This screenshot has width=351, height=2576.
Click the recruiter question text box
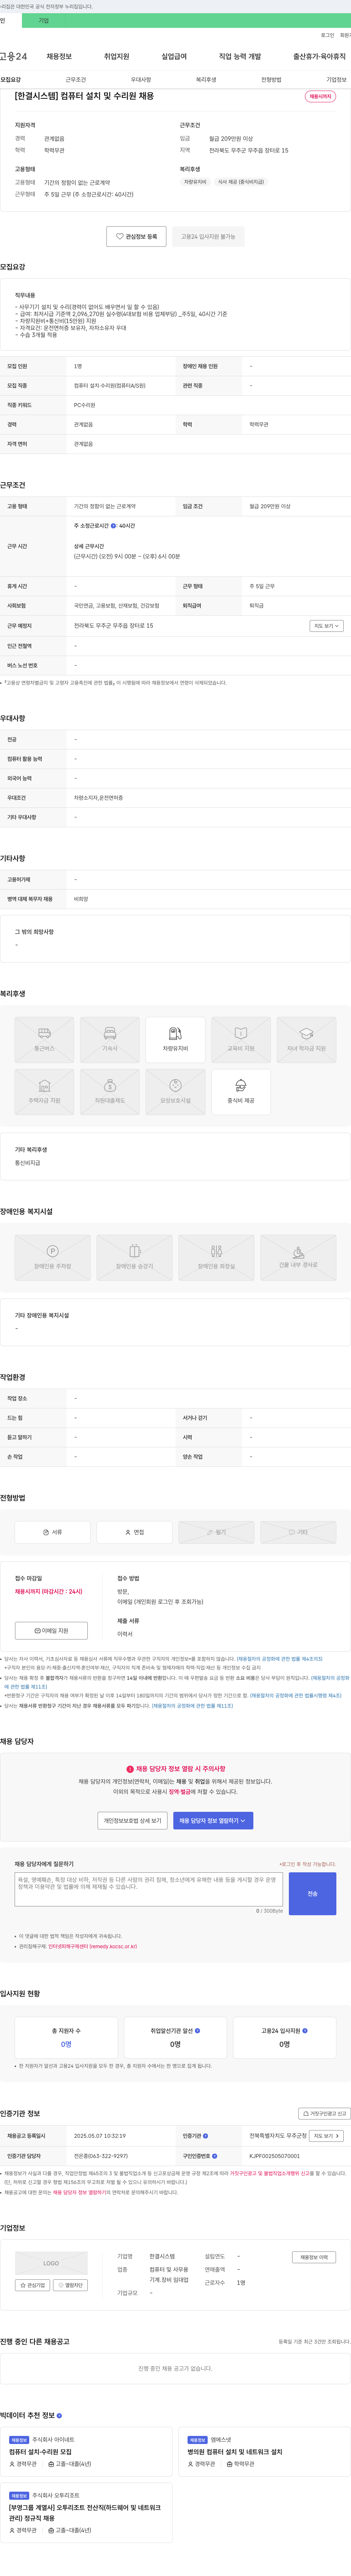tap(148, 1889)
